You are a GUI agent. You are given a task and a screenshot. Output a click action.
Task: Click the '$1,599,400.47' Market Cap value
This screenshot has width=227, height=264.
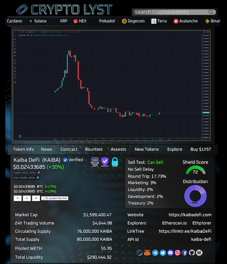[x=97, y=215]
